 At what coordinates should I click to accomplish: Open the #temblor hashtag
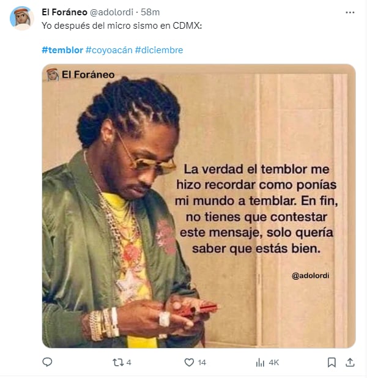(62, 50)
